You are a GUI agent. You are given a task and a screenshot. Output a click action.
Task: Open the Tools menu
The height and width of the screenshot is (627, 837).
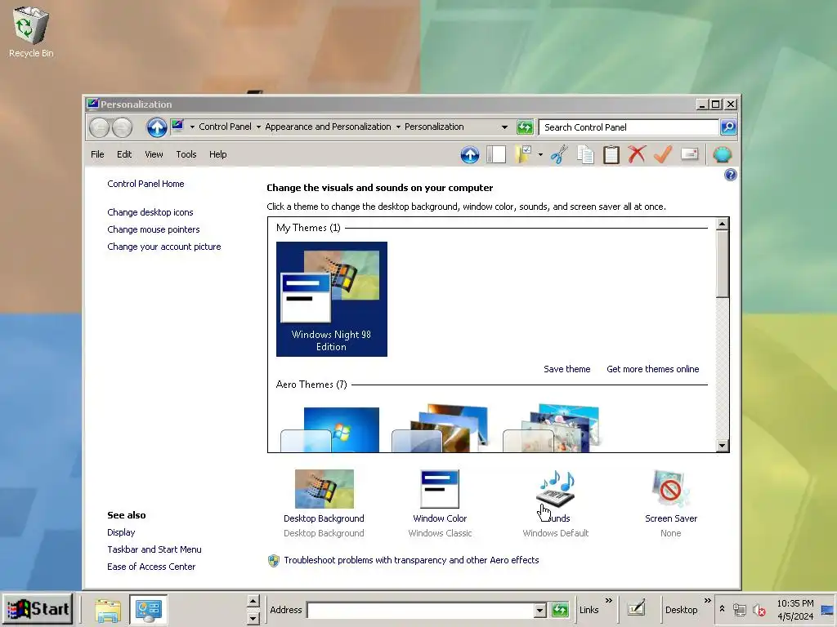point(186,154)
